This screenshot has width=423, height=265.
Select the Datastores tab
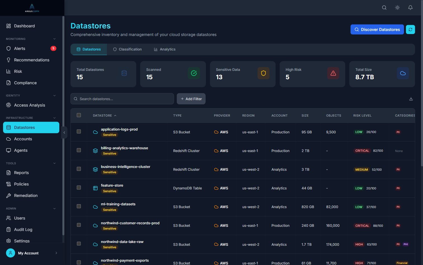(89, 49)
